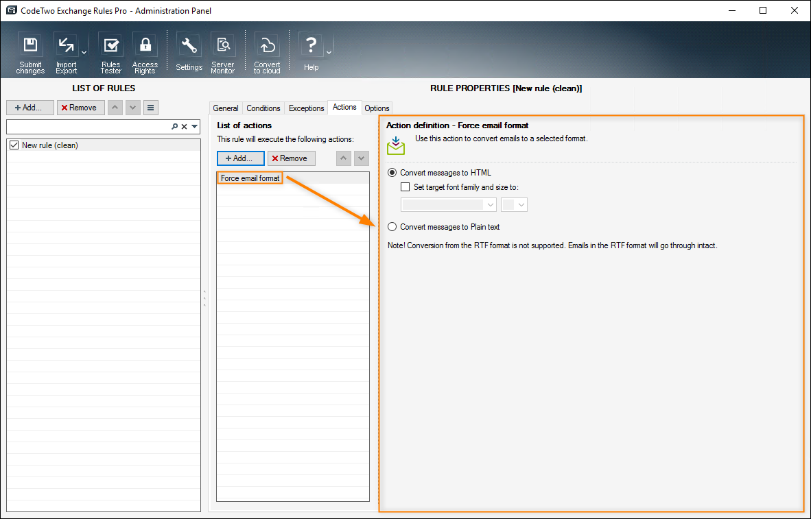Screen dimensions: 811x519
Task: Switch to the Exceptions tab
Action: [x=306, y=108]
